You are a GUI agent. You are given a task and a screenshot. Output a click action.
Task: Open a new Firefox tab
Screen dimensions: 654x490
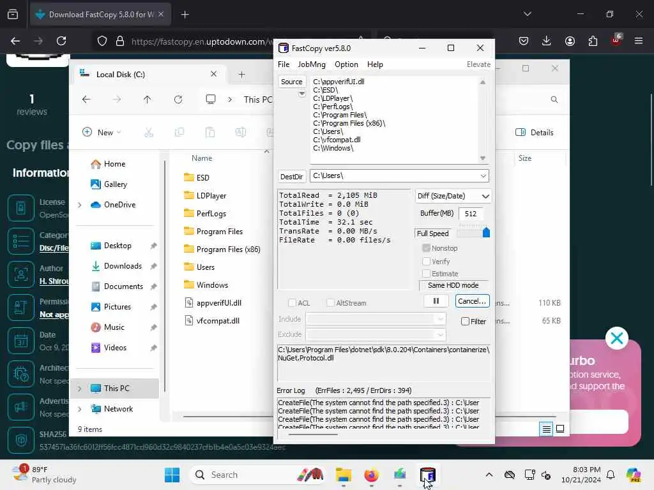click(x=185, y=15)
